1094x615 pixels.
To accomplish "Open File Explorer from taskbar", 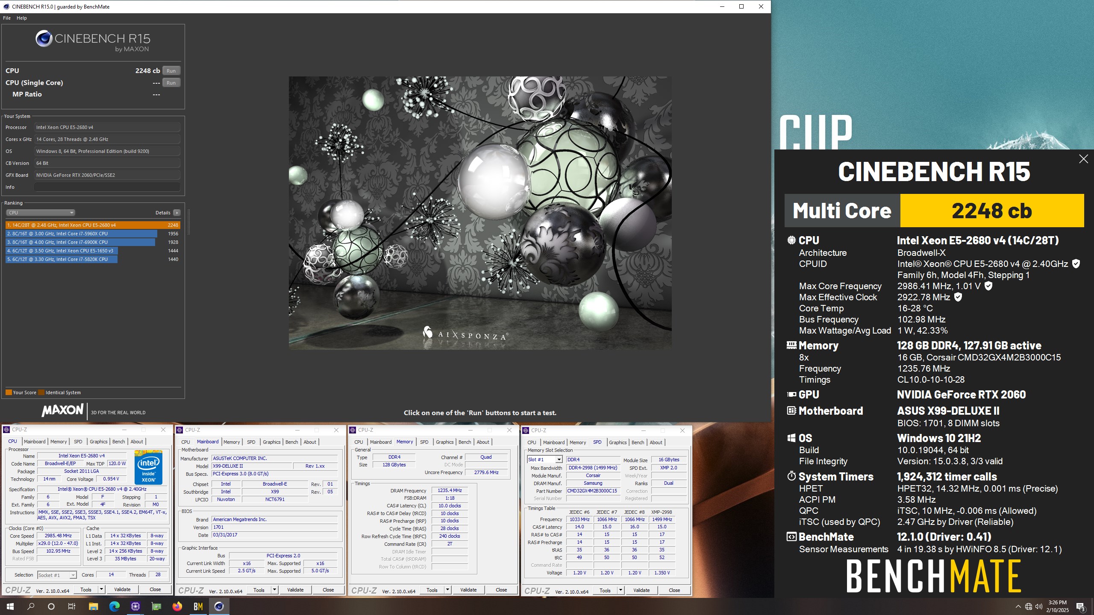I will click(x=93, y=606).
